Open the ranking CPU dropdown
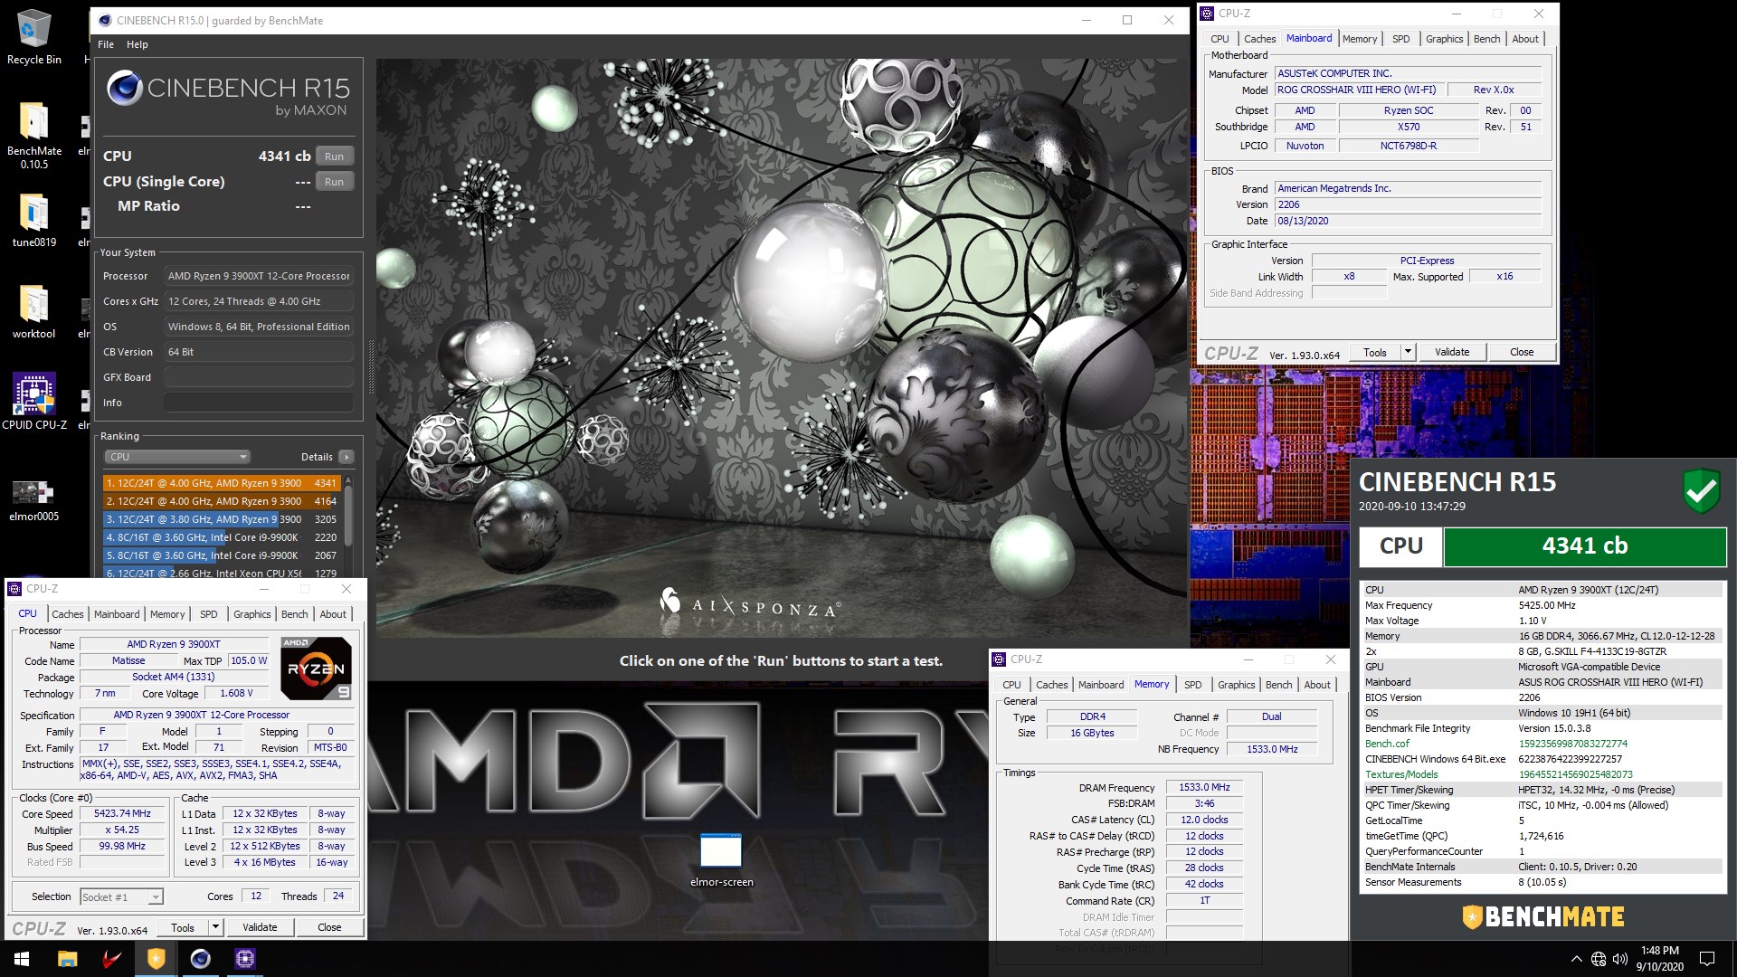The image size is (1737, 977). click(x=176, y=457)
